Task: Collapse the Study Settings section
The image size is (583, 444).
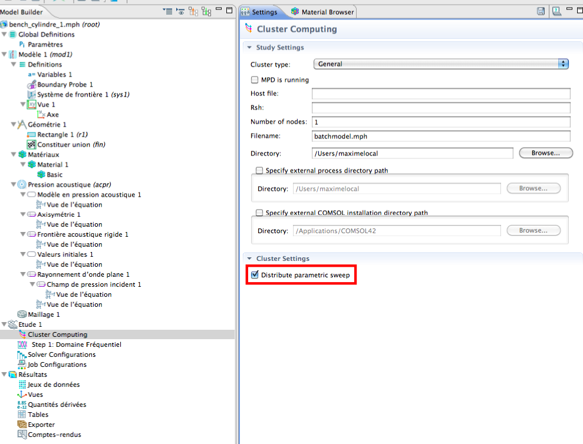Action: point(249,48)
